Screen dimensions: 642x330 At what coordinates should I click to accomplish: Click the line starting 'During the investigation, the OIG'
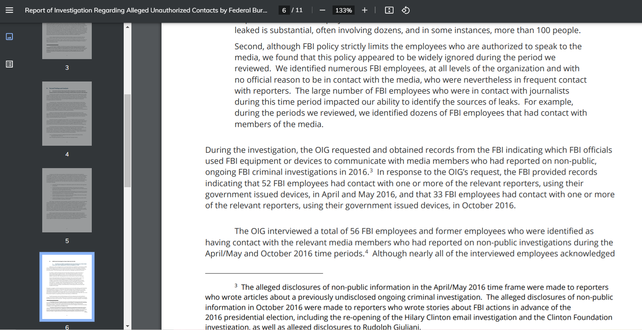click(409, 150)
